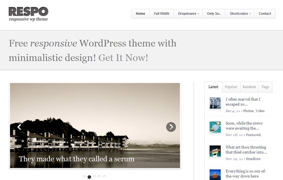Select the fifth slider pagination dot
Screen dimensions: 283x180
click(104, 177)
